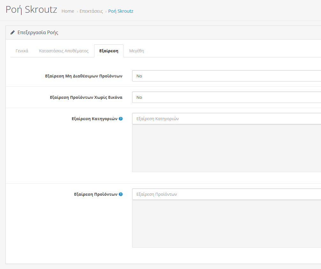Focus the Εξαίρεση Προϊόντων input field

(227, 194)
